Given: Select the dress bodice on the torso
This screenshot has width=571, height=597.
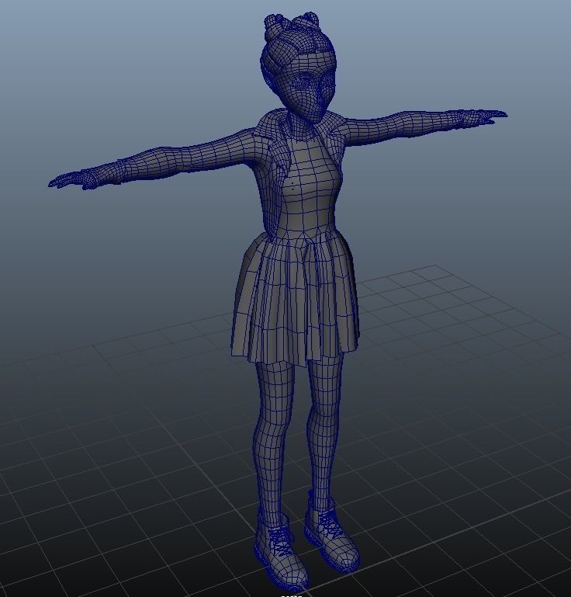Looking at the screenshot, I should [309, 185].
